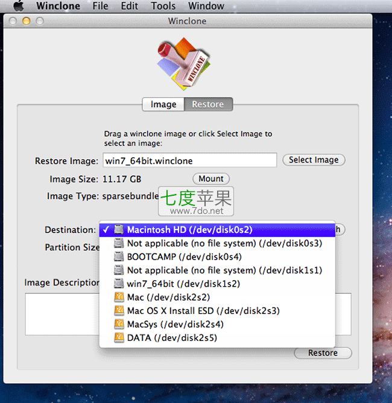Click the Select Image button
This screenshot has width=392, height=403.
tap(314, 160)
